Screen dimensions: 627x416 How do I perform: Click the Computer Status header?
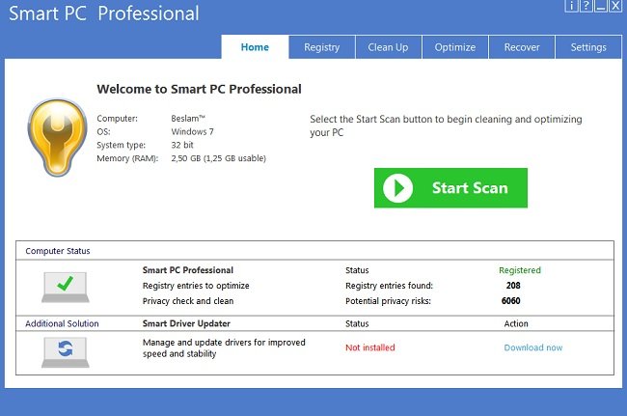[x=58, y=251]
